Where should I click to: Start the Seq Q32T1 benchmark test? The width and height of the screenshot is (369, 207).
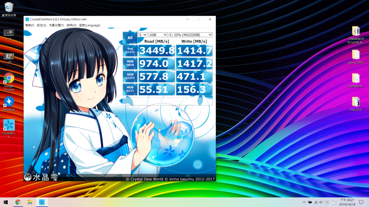click(130, 51)
